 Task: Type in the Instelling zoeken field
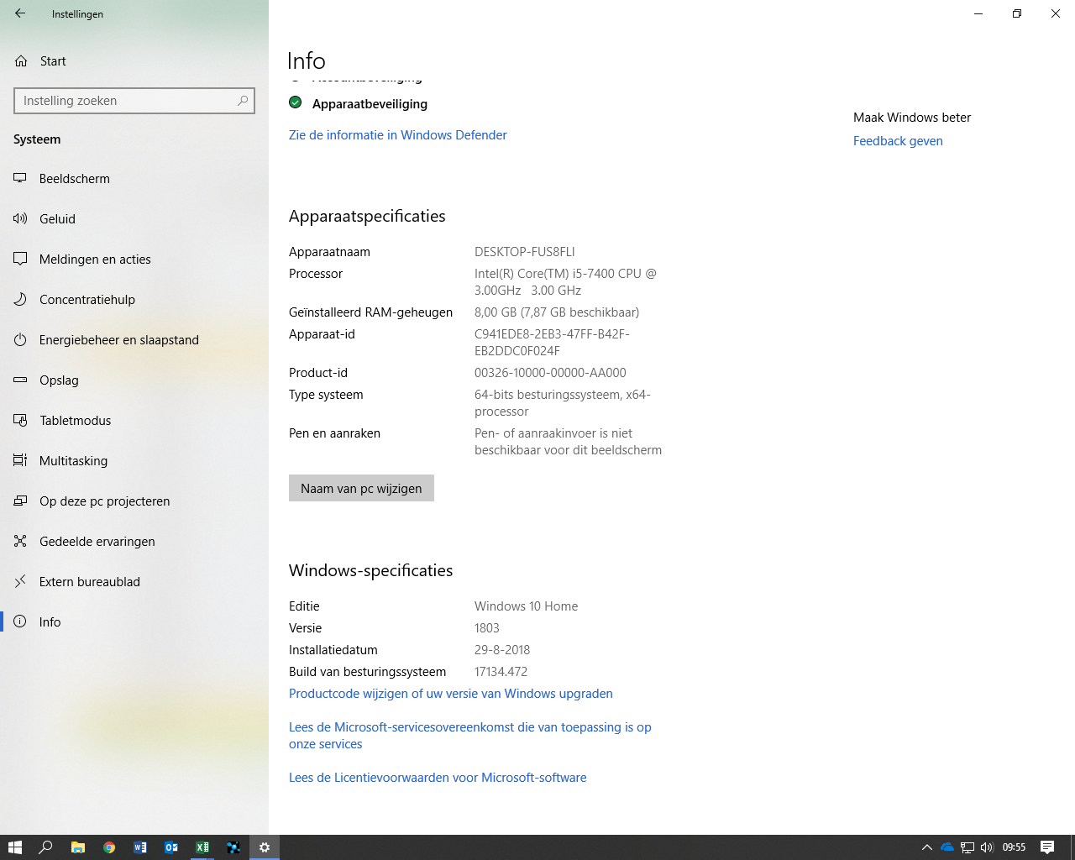pos(126,101)
